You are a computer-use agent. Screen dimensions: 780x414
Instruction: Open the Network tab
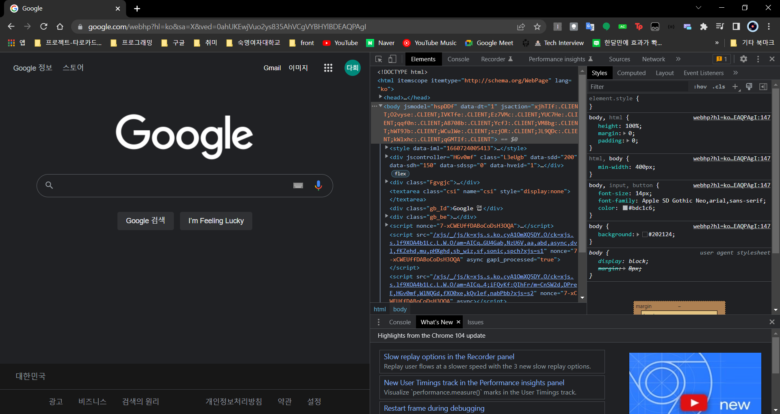click(x=653, y=59)
